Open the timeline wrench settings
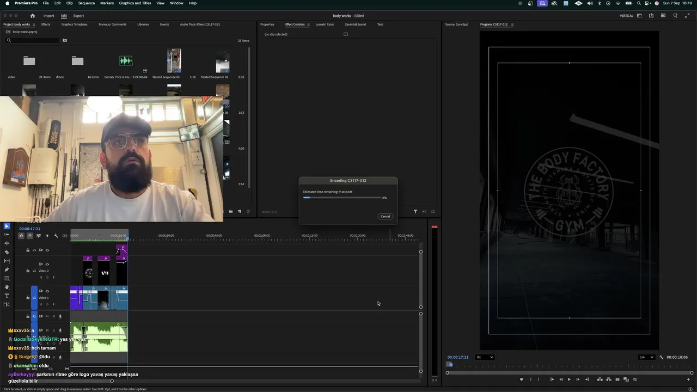The width and height of the screenshot is (697, 392). pos(56,236)
